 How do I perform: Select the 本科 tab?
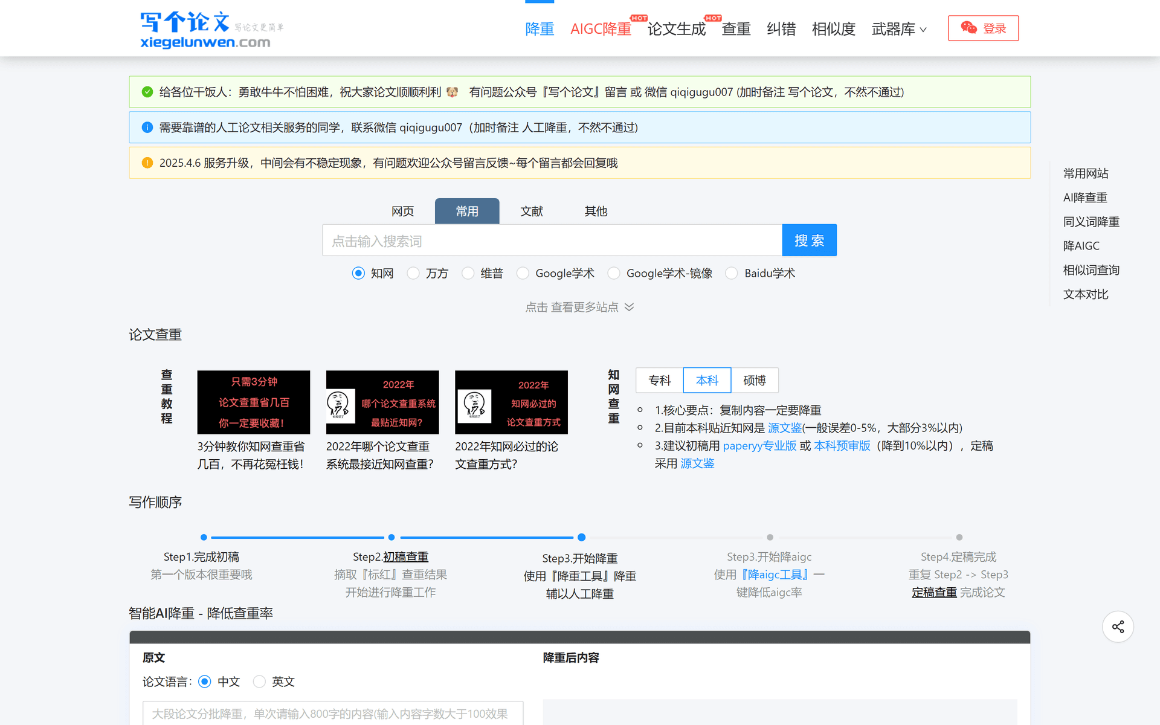pyautogui.click(x=707, y=380)
